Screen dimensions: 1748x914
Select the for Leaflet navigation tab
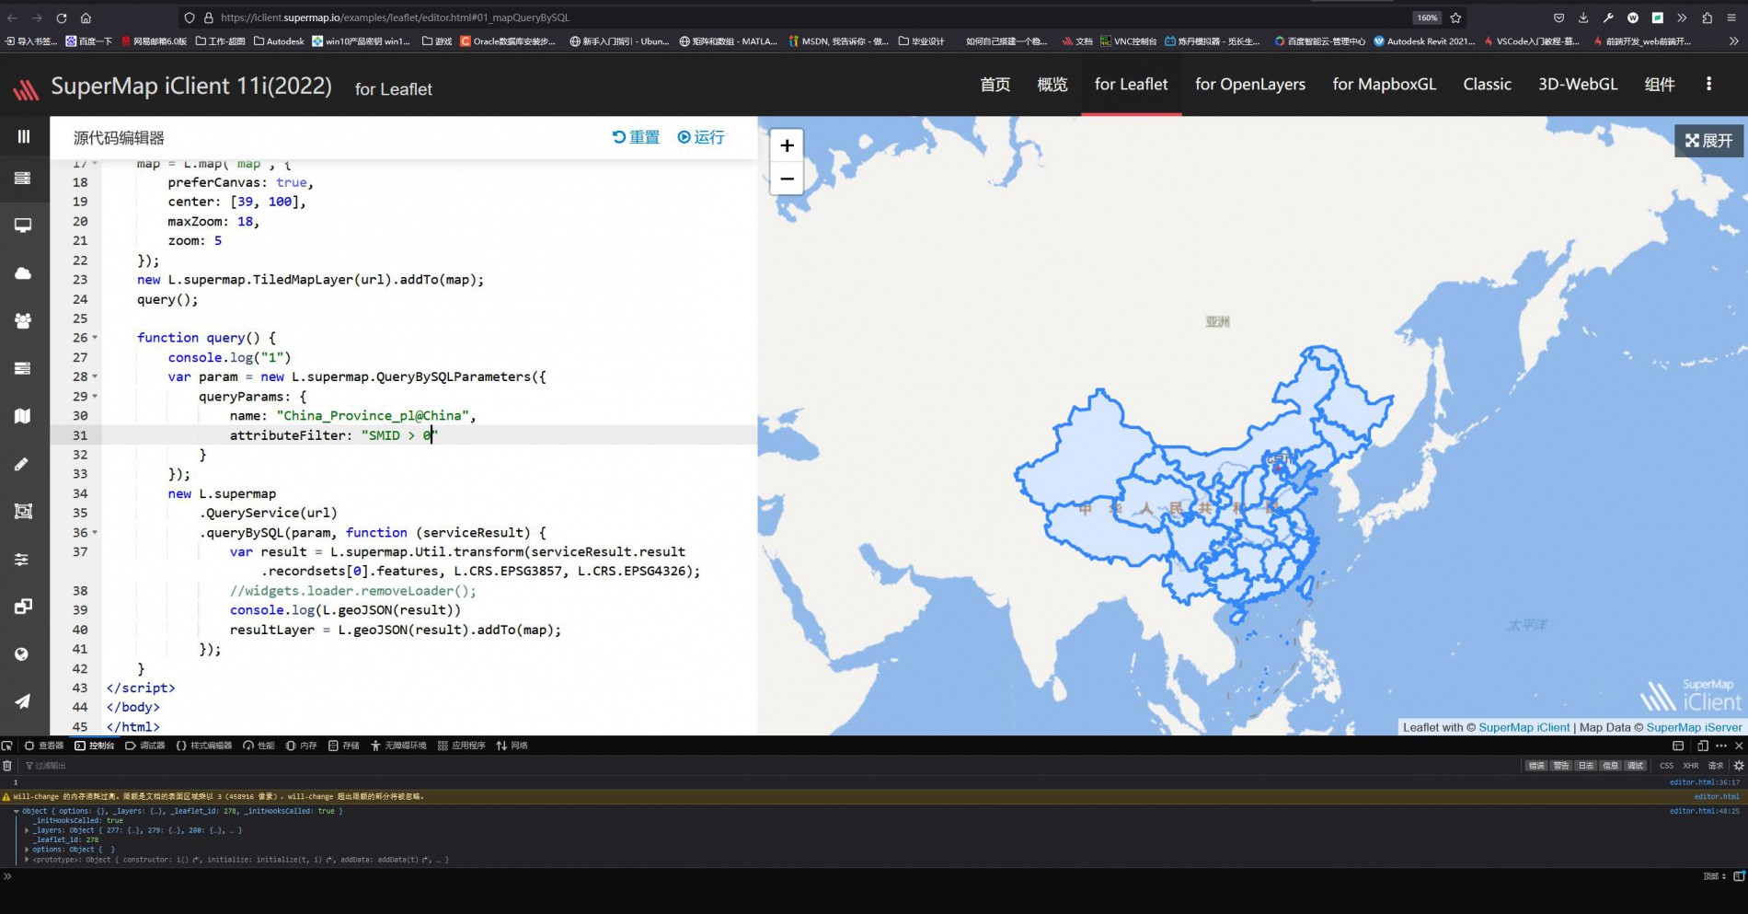1131,85
